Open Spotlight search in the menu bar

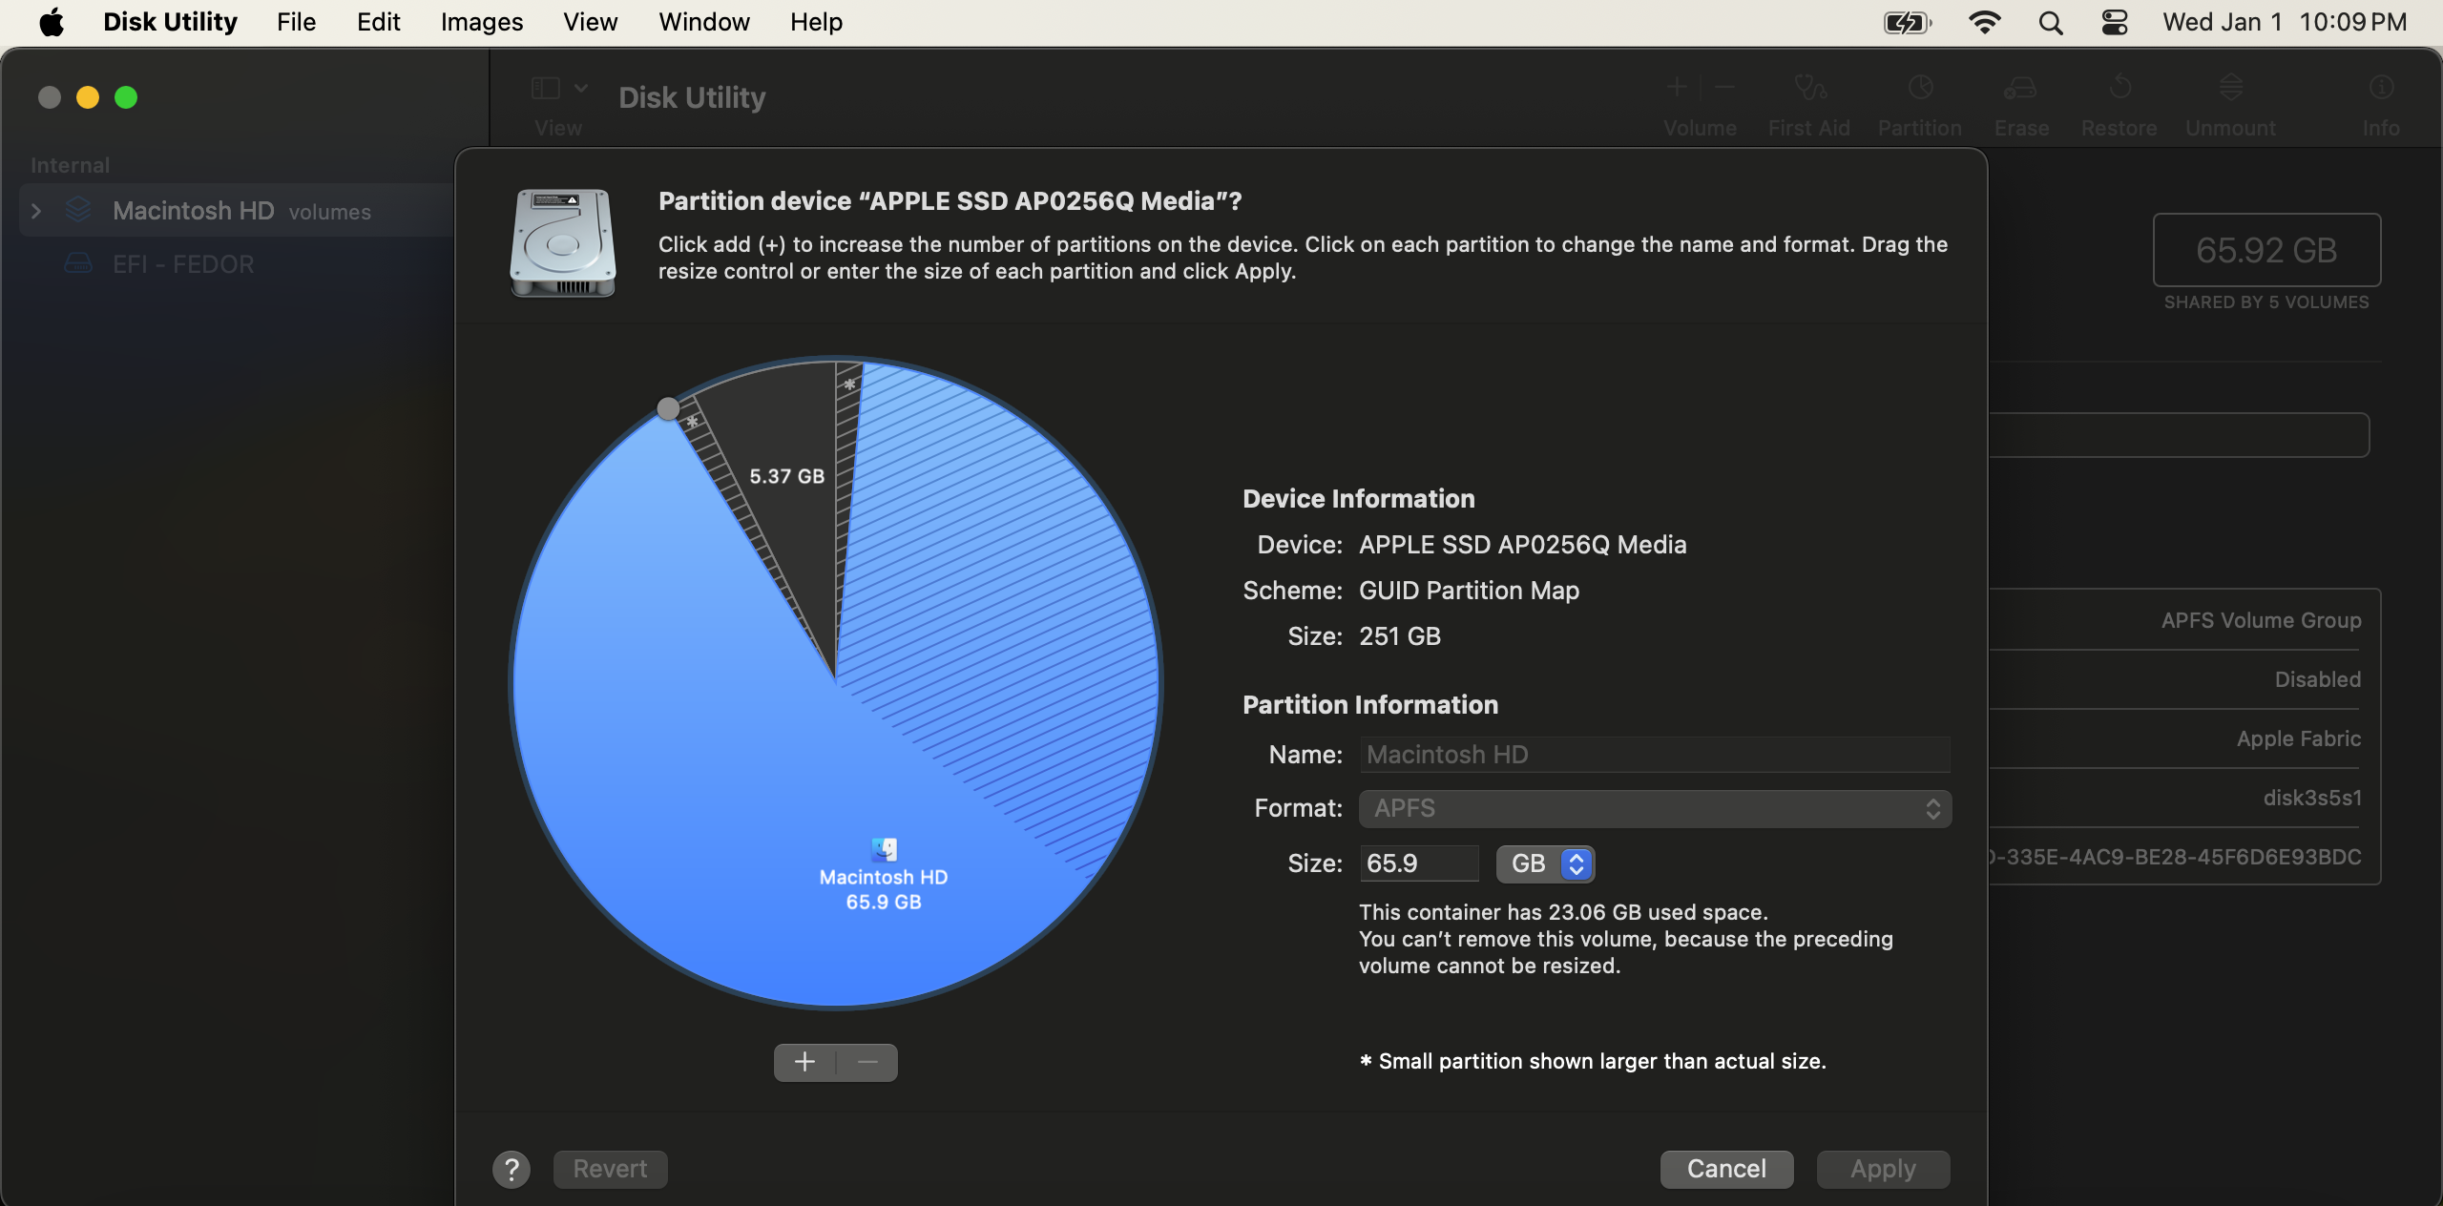[2050, 22]
